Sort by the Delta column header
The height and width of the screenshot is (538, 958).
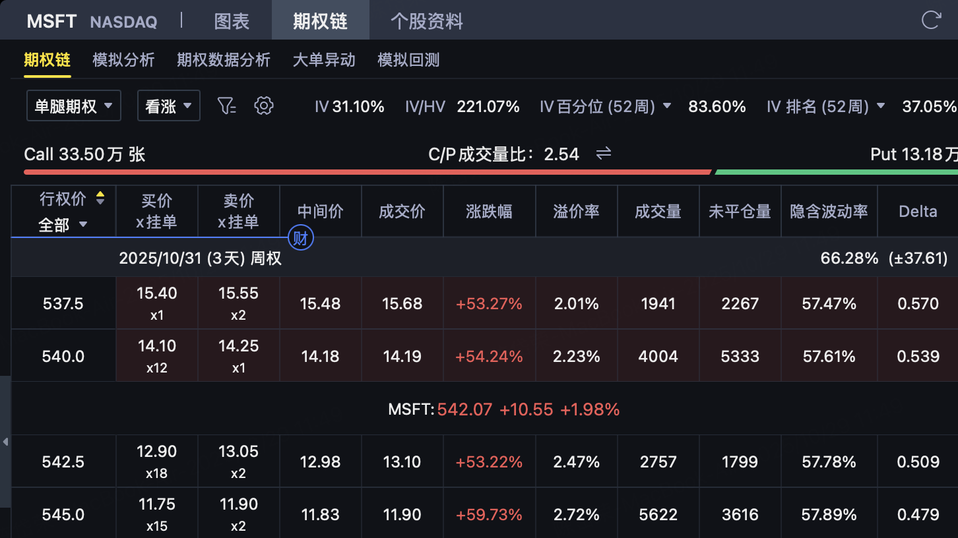point(918,211)
